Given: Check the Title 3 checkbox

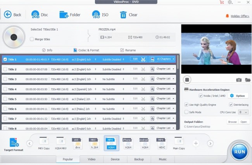Looking at the screenshot, I should 5,79.
